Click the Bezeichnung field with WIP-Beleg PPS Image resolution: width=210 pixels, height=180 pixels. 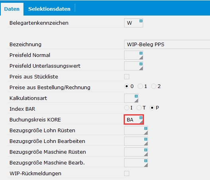[x=167, y=44]
